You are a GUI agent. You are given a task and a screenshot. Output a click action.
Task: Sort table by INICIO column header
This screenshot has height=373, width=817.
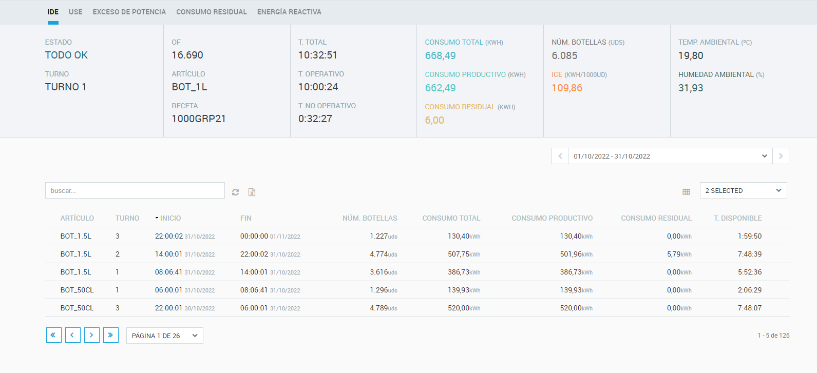pos(170,218)
